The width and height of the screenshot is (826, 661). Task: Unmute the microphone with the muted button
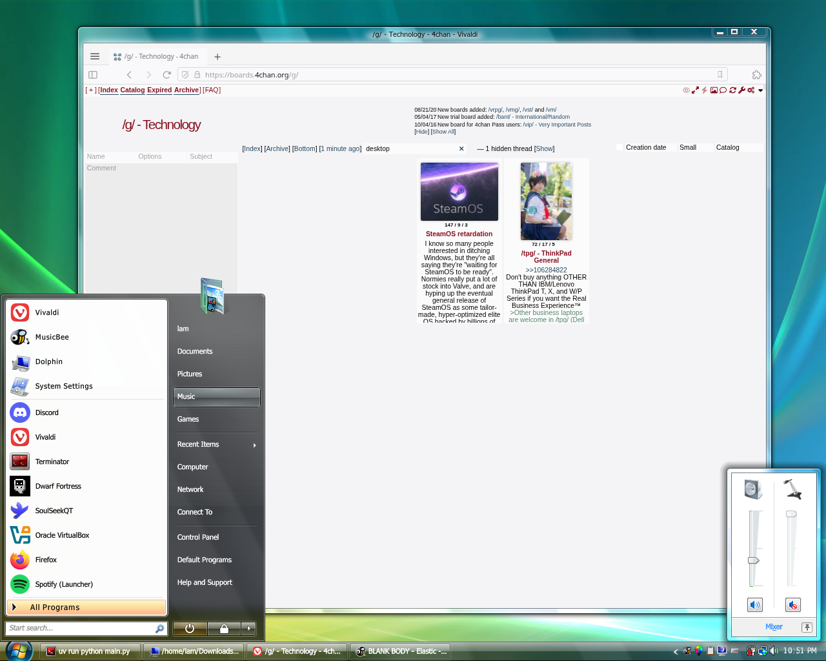click(x=793, y=605)
